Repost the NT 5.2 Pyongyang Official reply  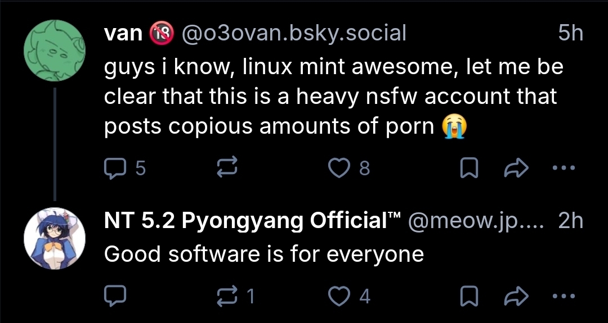click(228, 296)
